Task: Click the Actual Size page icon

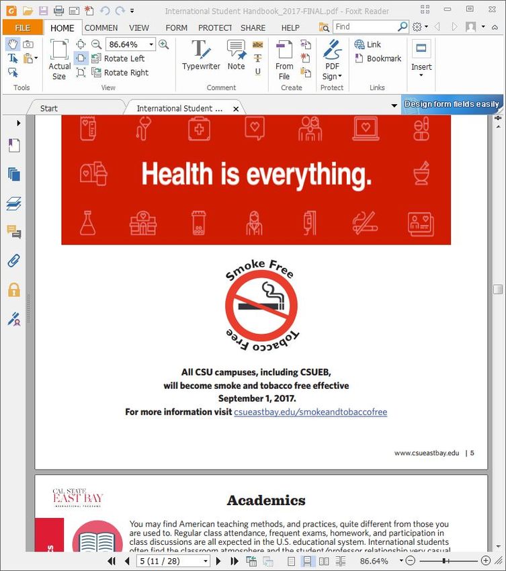Action: pos(59,49)
